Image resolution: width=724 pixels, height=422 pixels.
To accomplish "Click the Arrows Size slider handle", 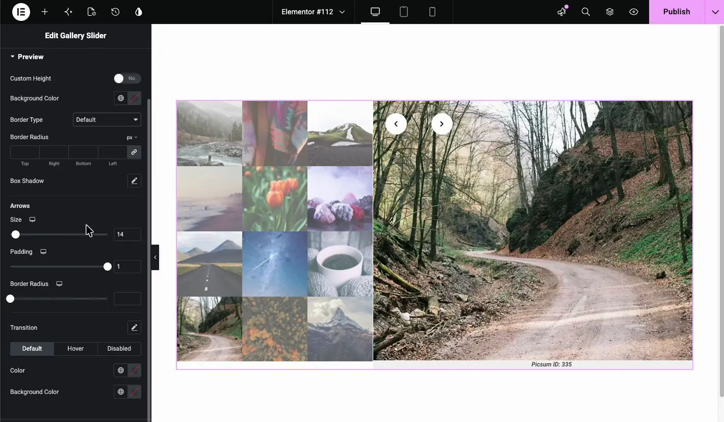I will (x=16, y=234).
